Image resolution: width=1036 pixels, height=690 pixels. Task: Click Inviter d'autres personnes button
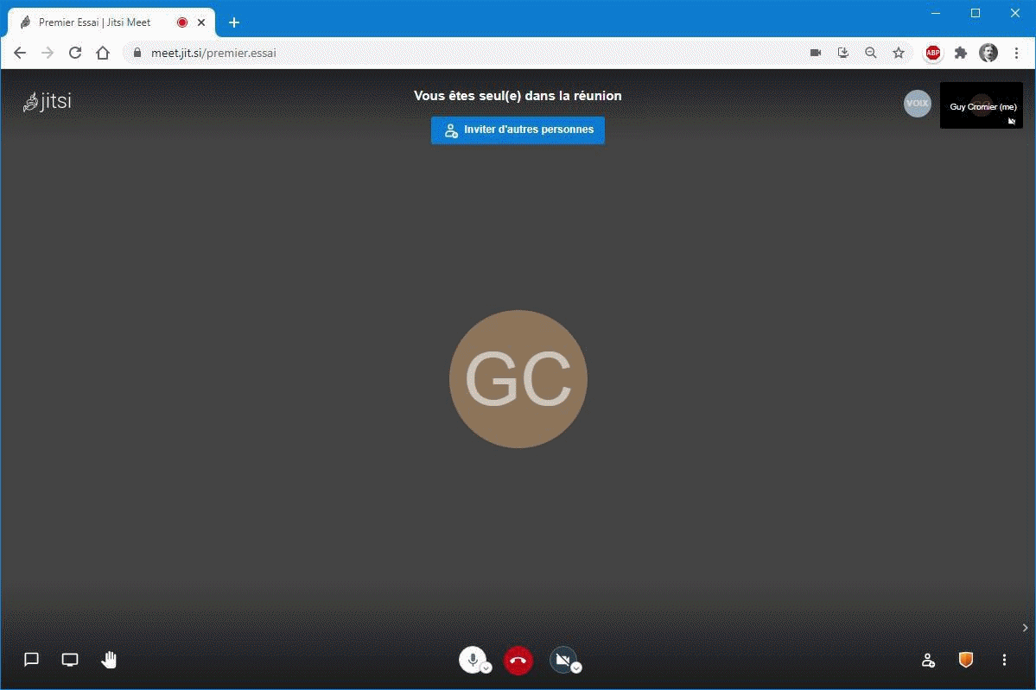point(518,130)
